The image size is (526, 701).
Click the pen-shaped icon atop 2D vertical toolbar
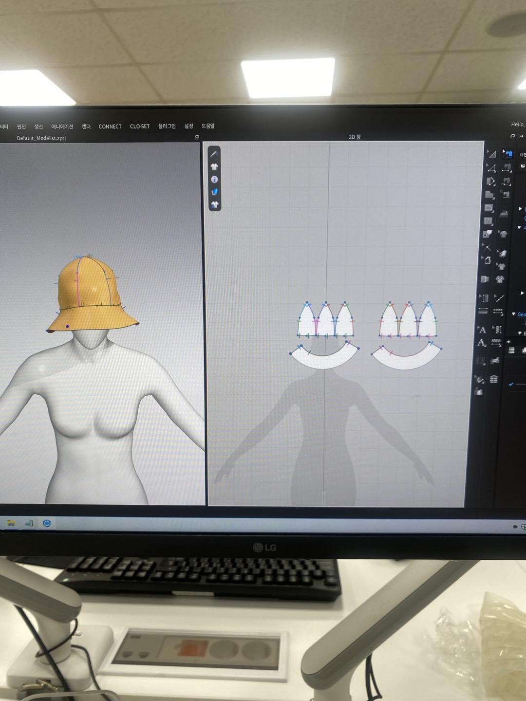coord(214,154)
